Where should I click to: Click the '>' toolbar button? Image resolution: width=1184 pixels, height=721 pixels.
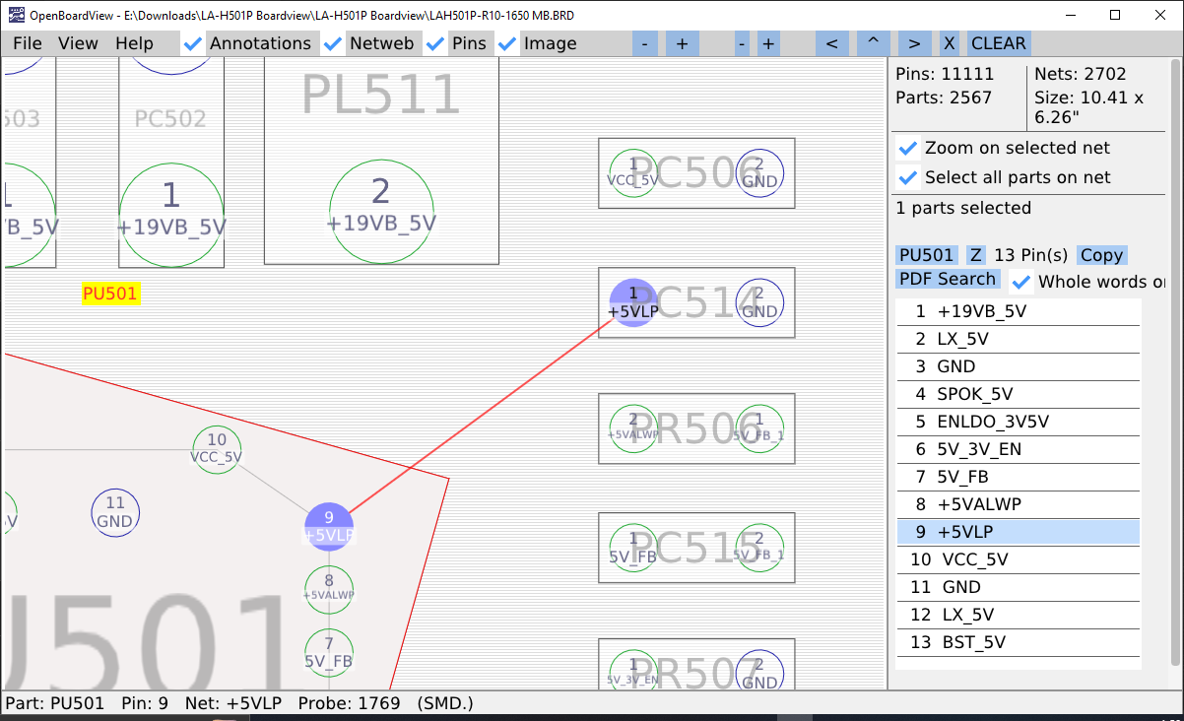coord(914,43)
